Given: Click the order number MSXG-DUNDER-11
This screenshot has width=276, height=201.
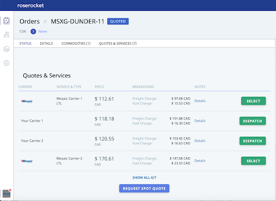Looking at the screenshot, I should click(78, 22).
